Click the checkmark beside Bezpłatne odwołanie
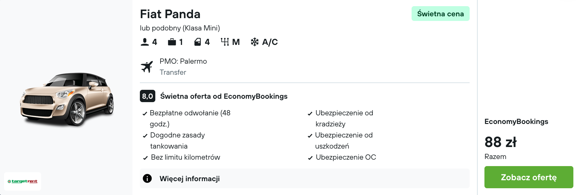Screen dimensions: 578x195 coord(144,113)
